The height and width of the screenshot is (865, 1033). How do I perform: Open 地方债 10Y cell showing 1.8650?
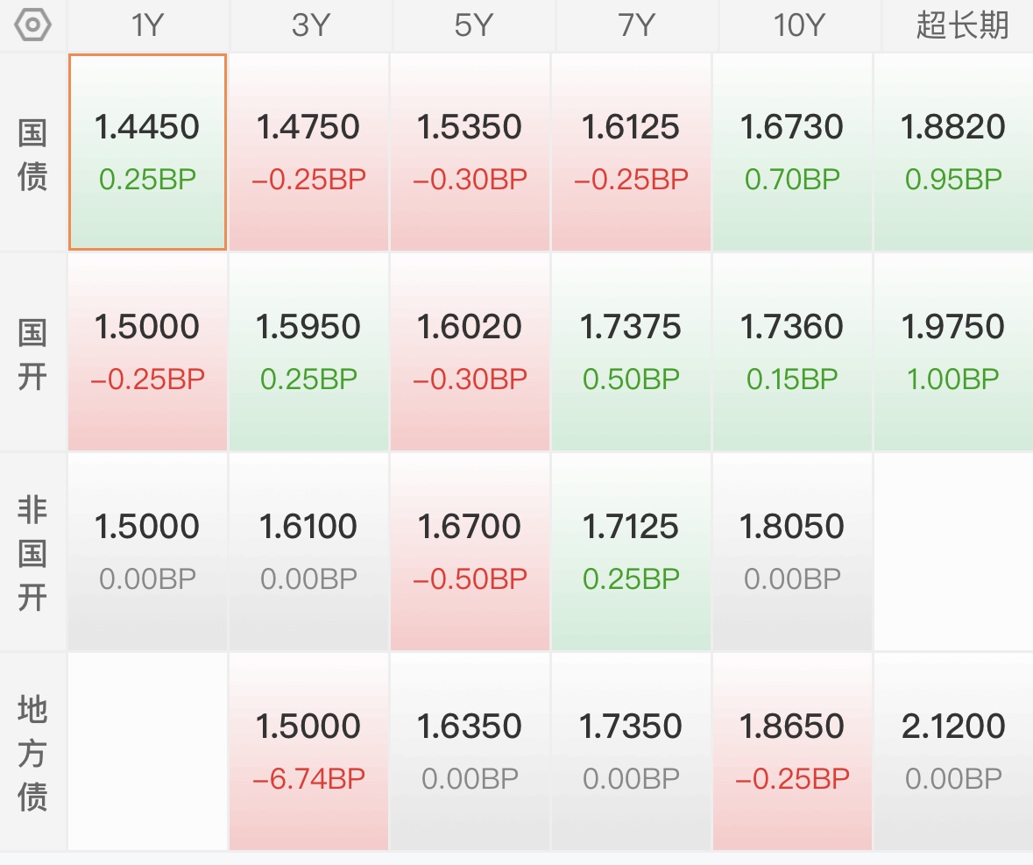coord(792,752)
